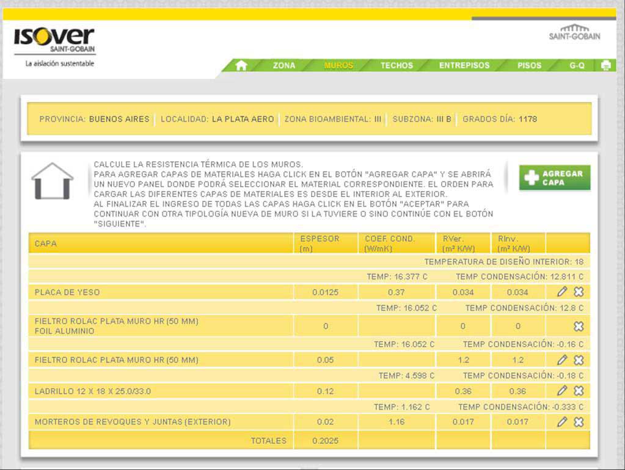Go to the TECHOS tab
Screen dimensions: 625x470
pyautogui.click(x=397, y=65)
